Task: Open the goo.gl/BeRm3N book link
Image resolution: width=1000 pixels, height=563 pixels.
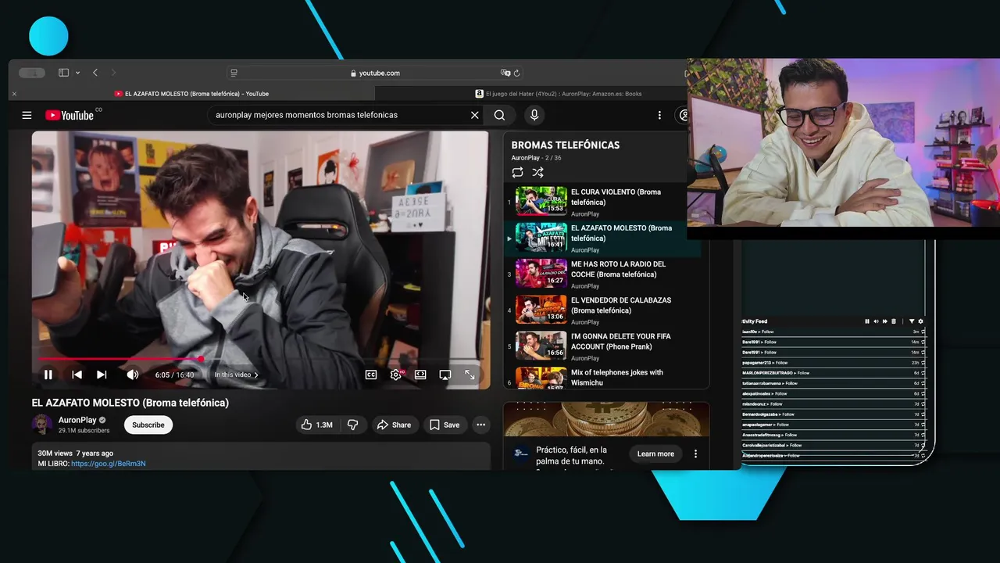Action: [x=108, y=464]
